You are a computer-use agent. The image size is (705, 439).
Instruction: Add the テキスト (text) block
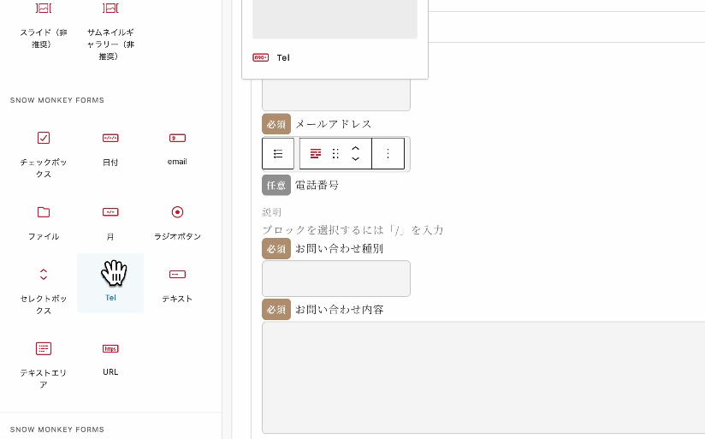(177, 285)
